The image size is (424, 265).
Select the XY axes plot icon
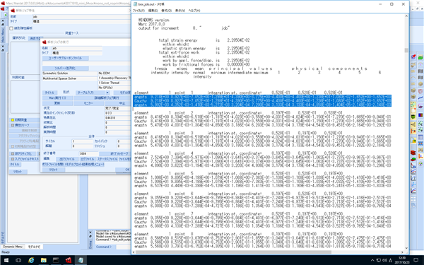[x=420, y=156]
